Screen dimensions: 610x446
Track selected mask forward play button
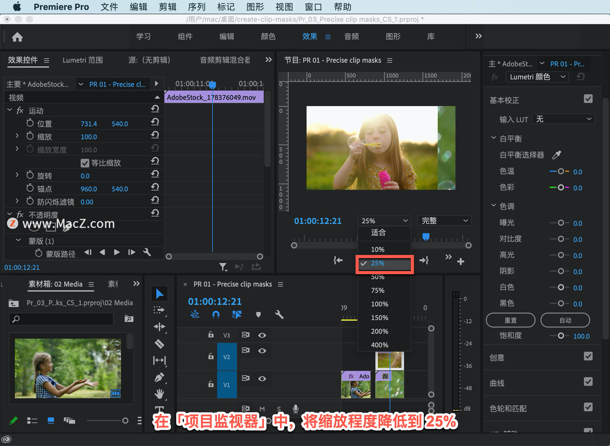[117, 252]
